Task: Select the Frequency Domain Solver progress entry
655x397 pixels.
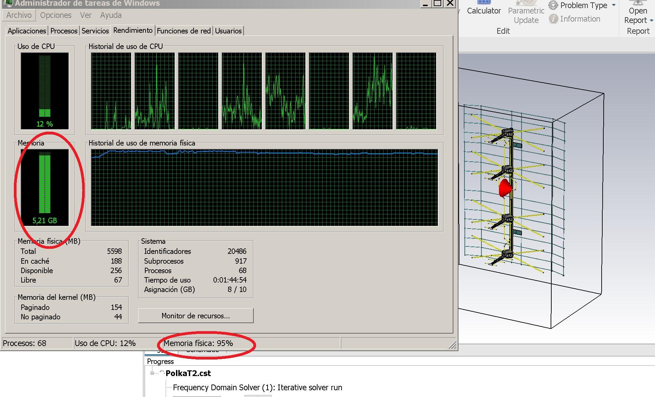Action: [257, 387]
